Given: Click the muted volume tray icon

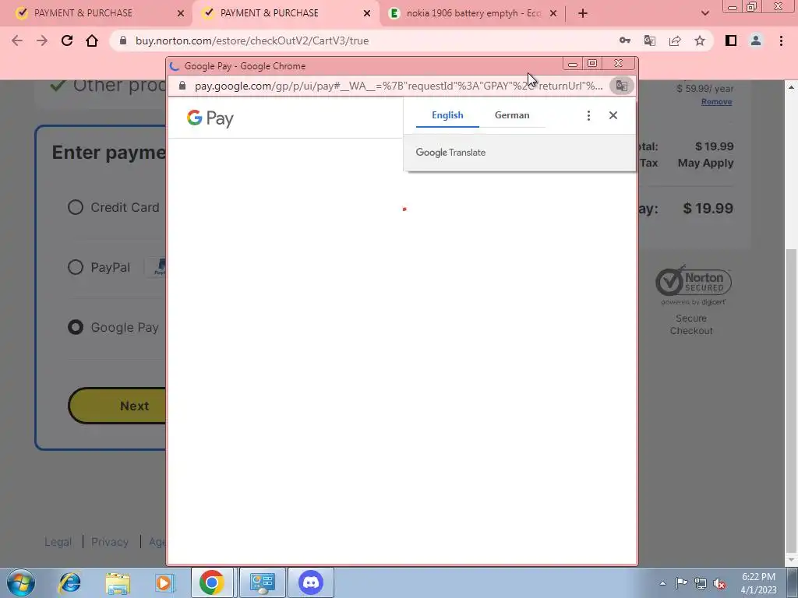Looking at the screenshot, I should pyautogui.click(x=719, y=583).
